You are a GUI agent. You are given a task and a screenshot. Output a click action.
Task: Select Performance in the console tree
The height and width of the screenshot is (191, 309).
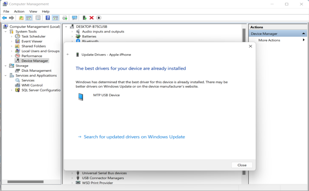coord(32,56)
